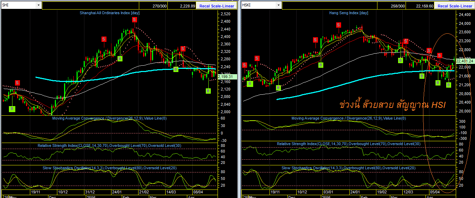Viewport: 475px width, 198px height.
Task: Select the 258/300 bar count field
Action: click(391, 6)
